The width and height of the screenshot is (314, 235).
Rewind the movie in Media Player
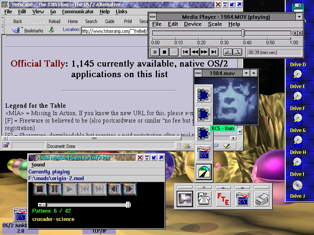coord(195,52)
